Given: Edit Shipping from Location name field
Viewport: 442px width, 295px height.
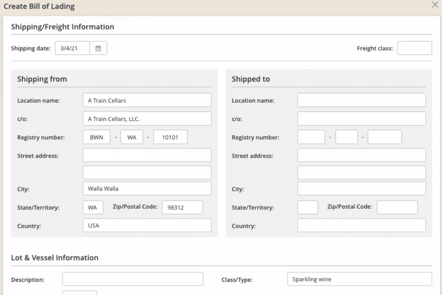Looking at the screenshot, I should [147, 100].
